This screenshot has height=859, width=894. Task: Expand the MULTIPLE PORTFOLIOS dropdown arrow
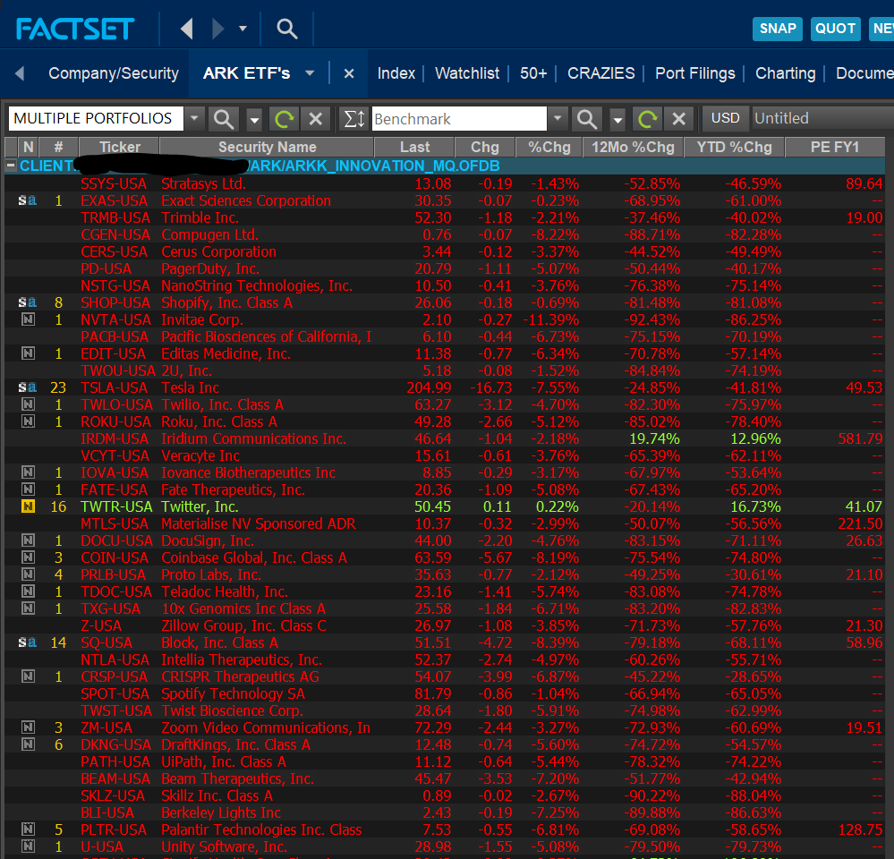point(194,118)
